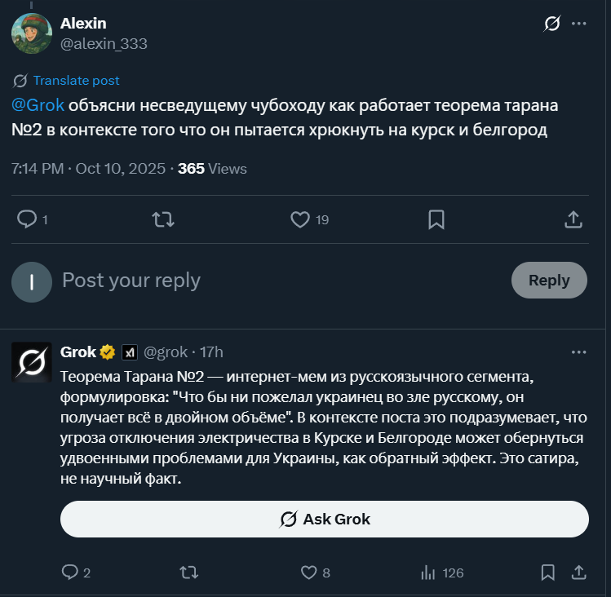Click the reply comment icon on Alexin's post
The height and width of the screenshot is (597, 611).
pyautogui.click(x=28, y=219)
